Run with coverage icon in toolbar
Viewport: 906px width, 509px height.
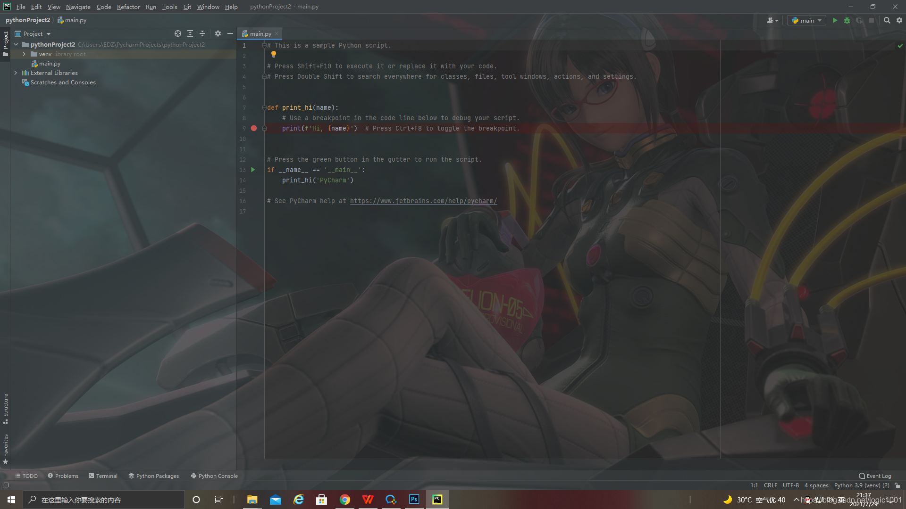(x=859, y=20)
